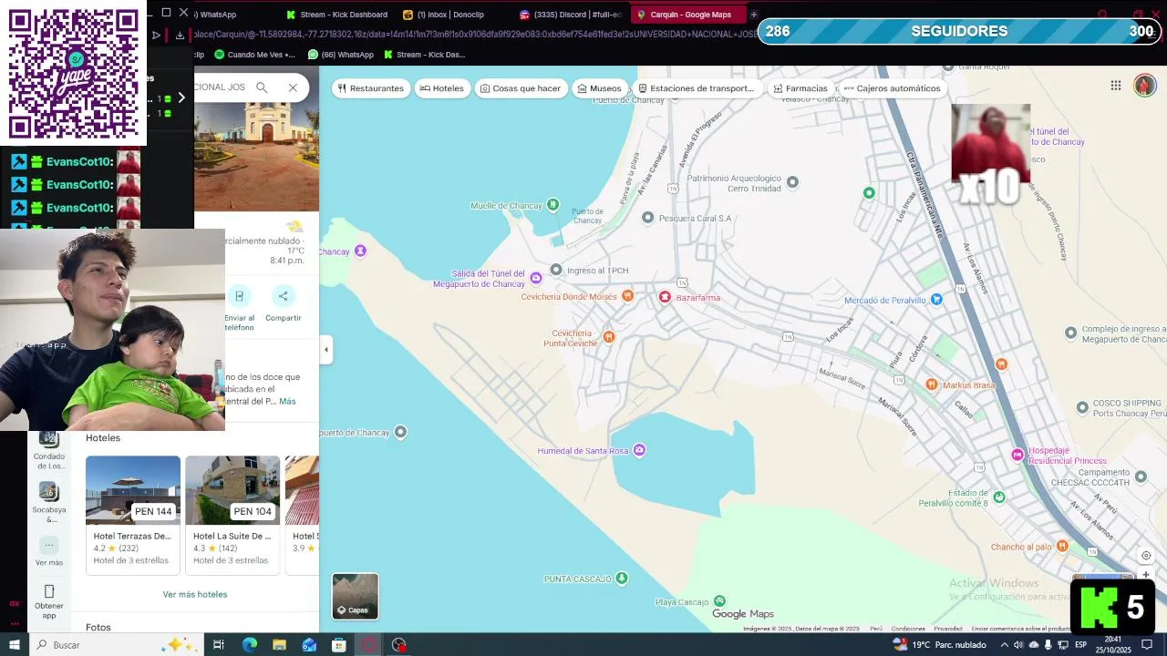1167x656 pixels.
Task: Select Chancho al palo restaurant pin
Action: click(x=1062, y=546)
